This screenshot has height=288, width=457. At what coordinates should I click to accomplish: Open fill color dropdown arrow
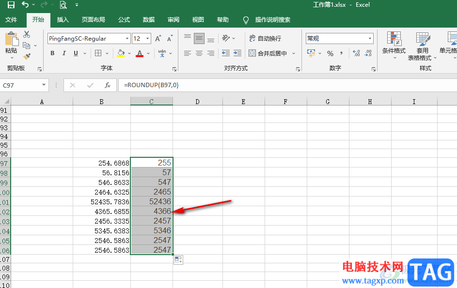129,53
